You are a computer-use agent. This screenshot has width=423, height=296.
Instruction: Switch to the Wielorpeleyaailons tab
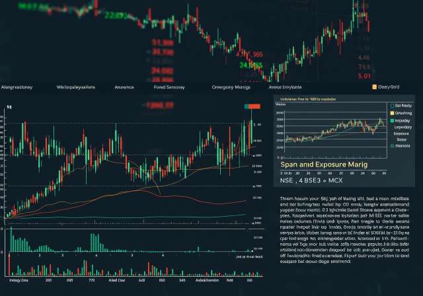77,87
